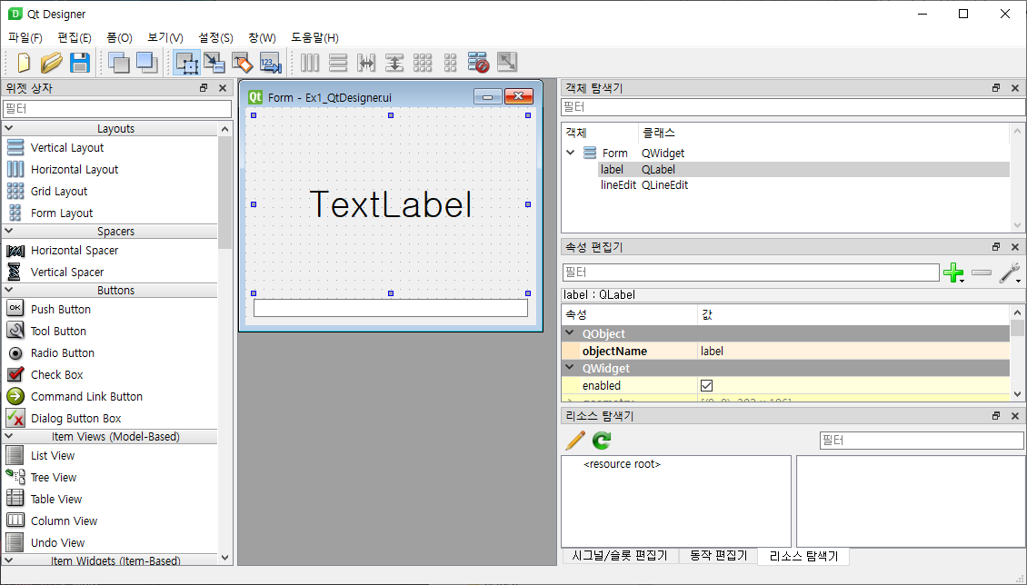This screenshot has height=585, width=1027.
Task: Float the Widget Box panel
Action: point(204,88)
